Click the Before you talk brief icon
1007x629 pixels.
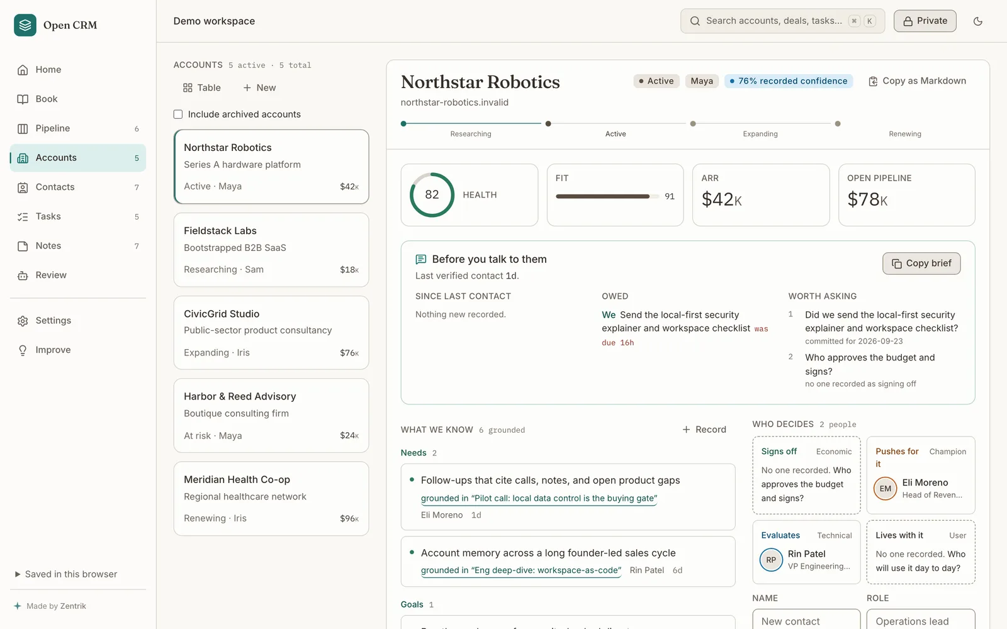click(421, 259)
